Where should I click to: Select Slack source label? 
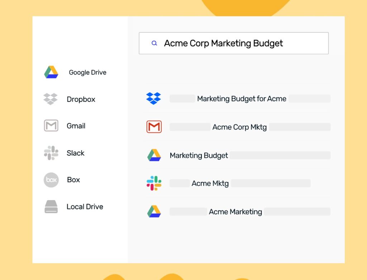[x=76, y=153]
